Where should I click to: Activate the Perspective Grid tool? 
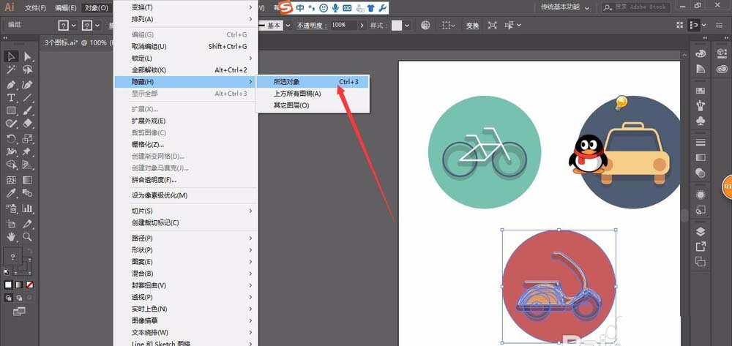click(x=28, y=165)
